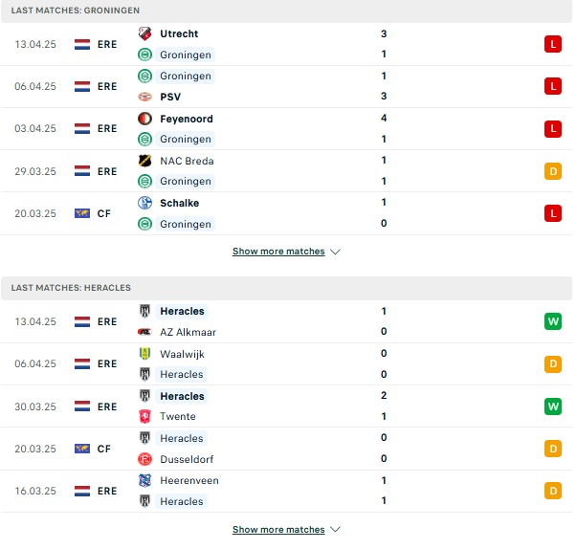Open the Heracles vs AZ Alkmaar match

286,321
